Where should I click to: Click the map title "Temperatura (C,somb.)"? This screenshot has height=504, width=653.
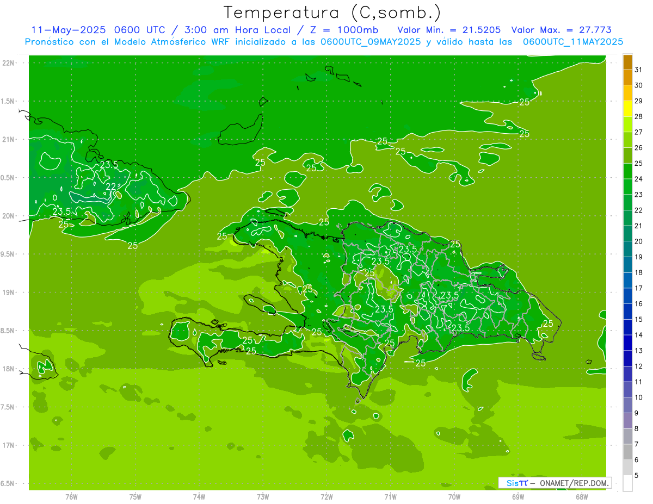click(332, 13)
